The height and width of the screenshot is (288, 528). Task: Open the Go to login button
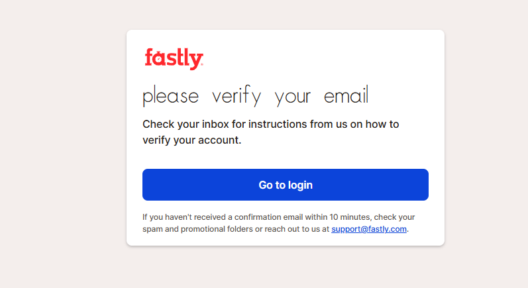coord(286,185)
